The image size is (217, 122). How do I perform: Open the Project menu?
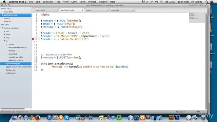coord(92,2)
